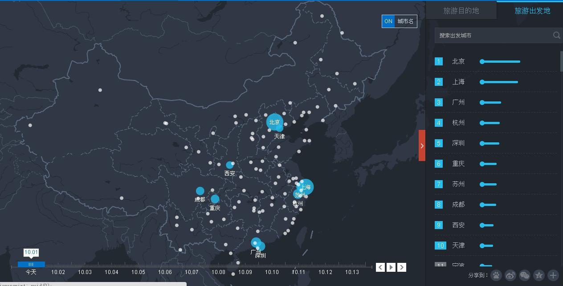This screenshot has height=286, width=563.
Task: Click the timeline slider handle at 今天
Action: (x=31, y=264)
